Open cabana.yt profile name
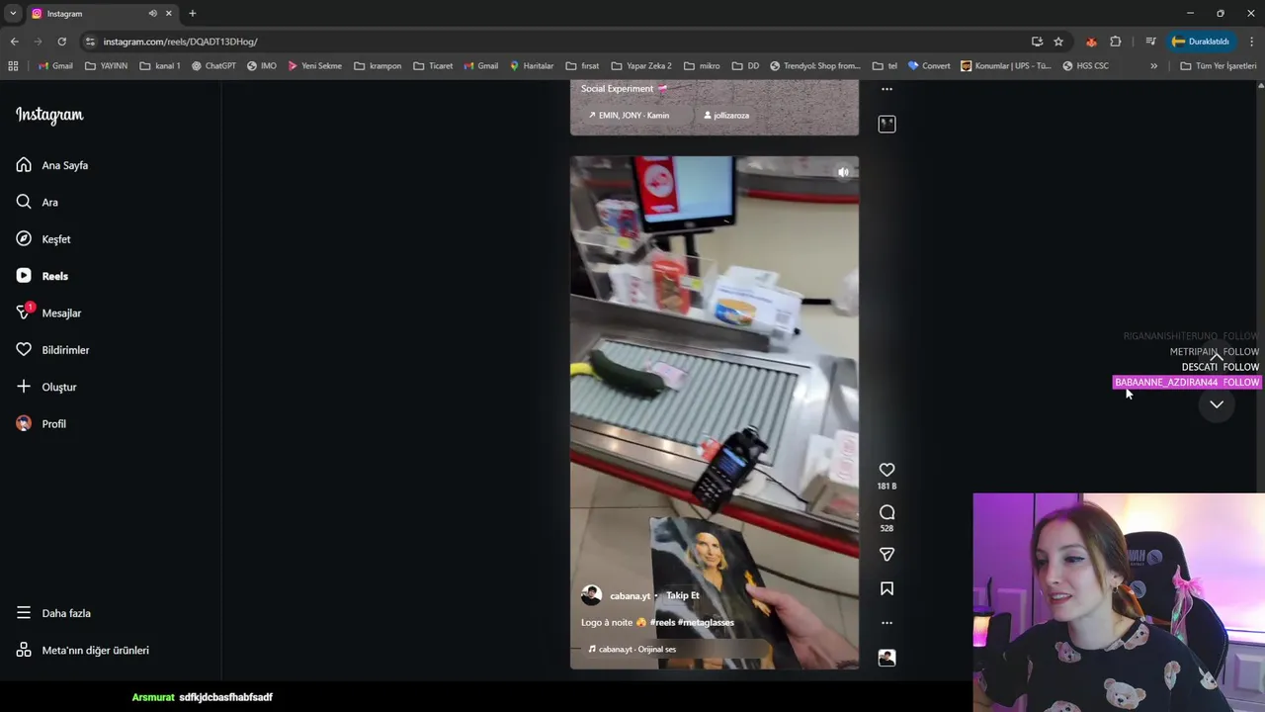The height and width of the screenshot is (712, 1265). click(x=630, y=596)
